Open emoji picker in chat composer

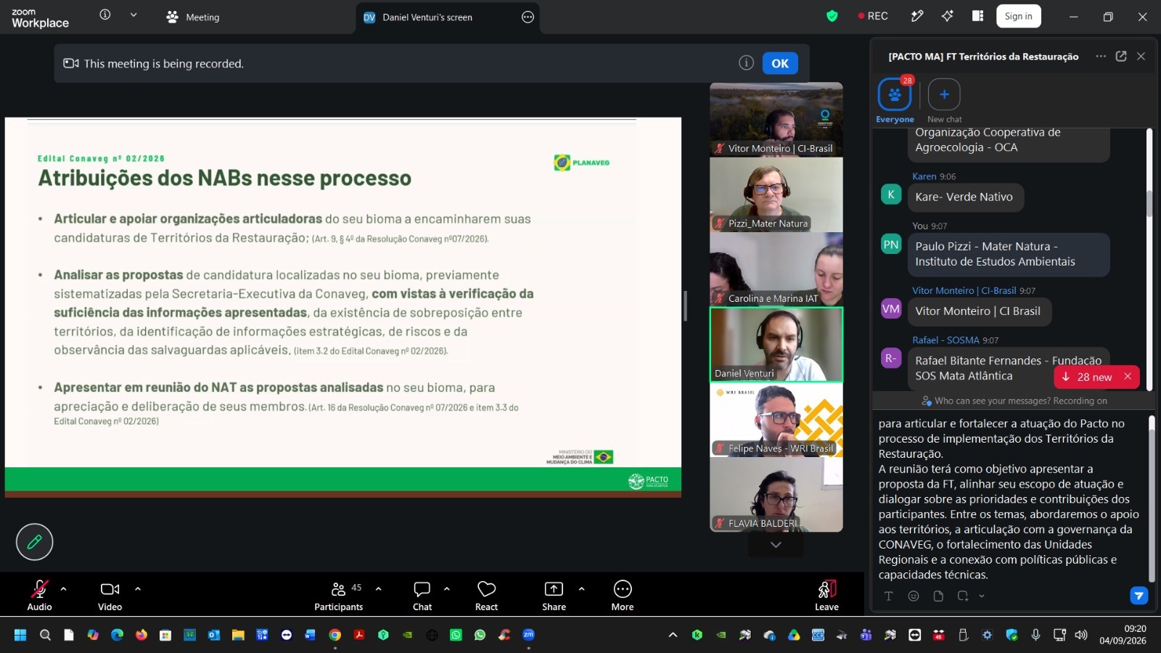tap(914, 596)
